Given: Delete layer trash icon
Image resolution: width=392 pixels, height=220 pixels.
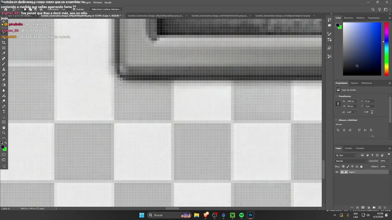Looking at the screenshot, I should pyautogui.click(x=385, y=207).
